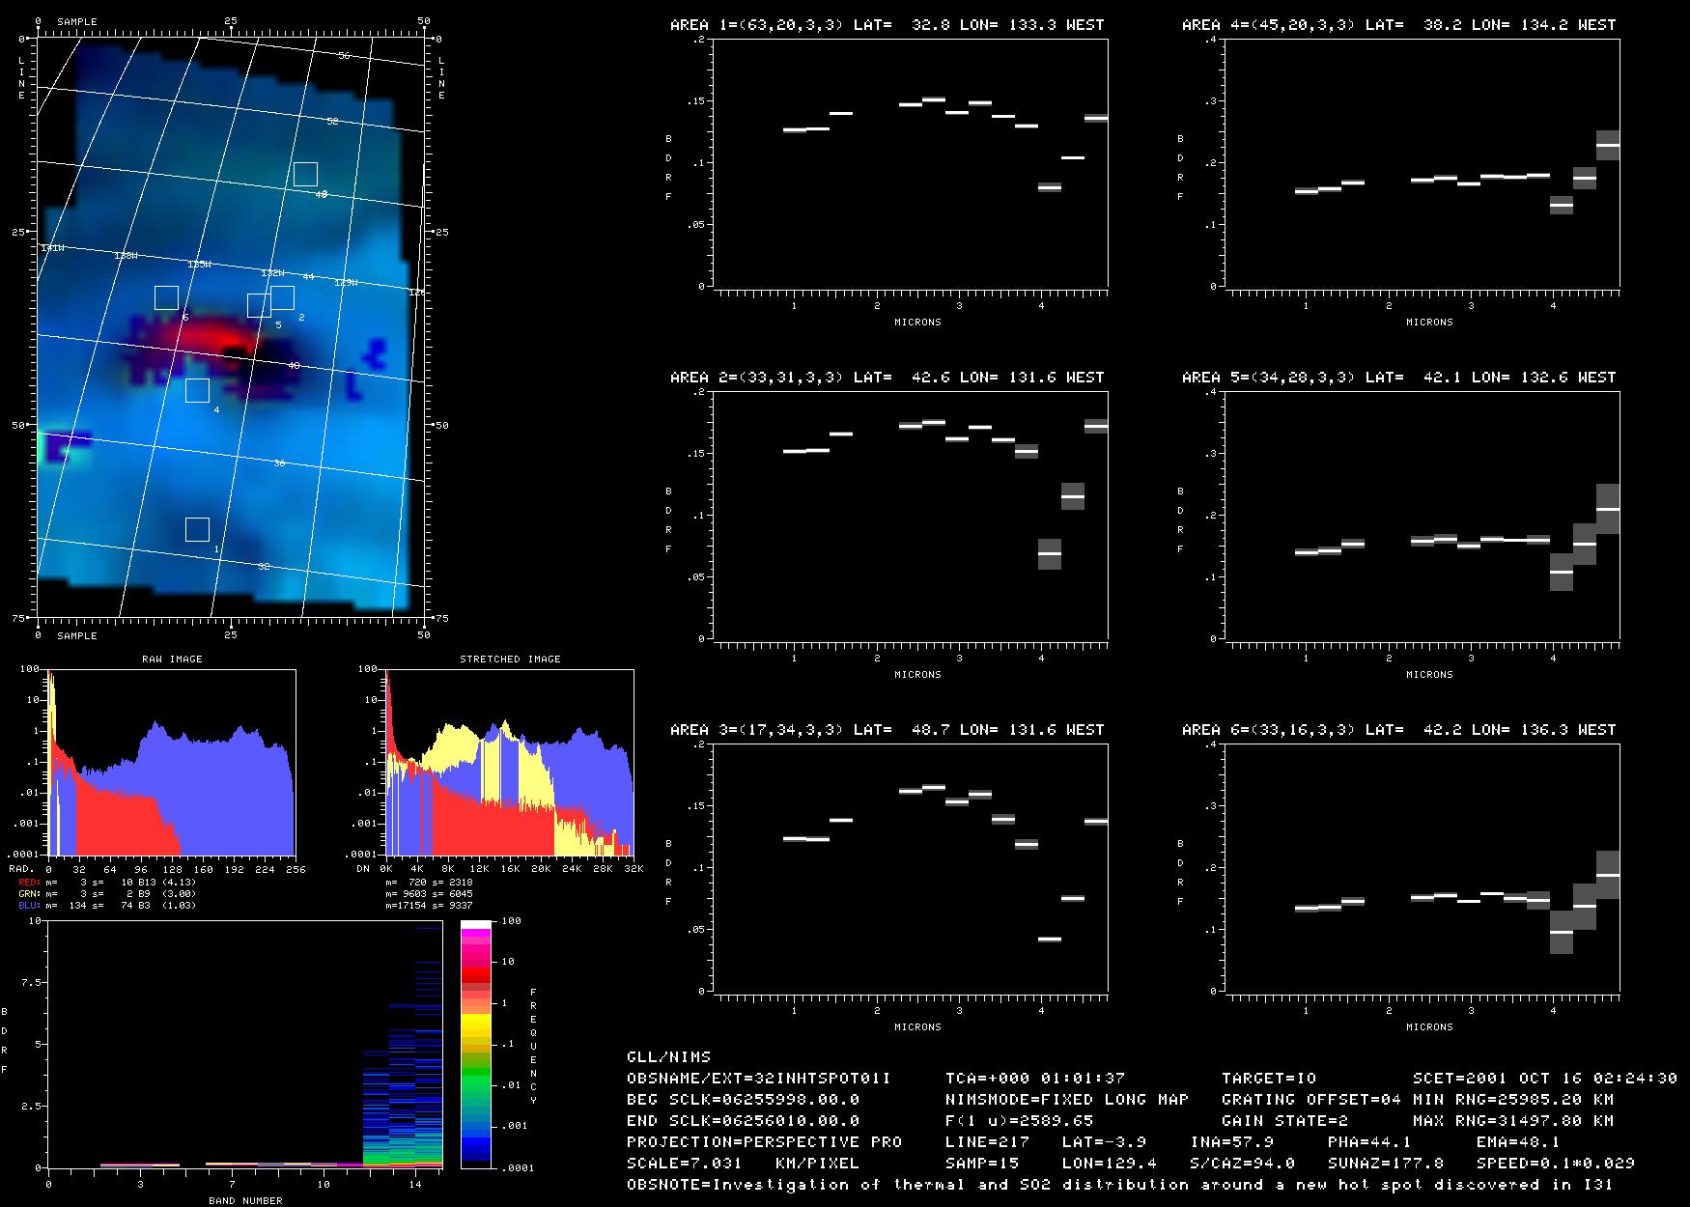Click the 'AREA 3=(17,34,3,3)' title text
The height and width of the screenshot is (1207, 1690).
coord(756,730)
